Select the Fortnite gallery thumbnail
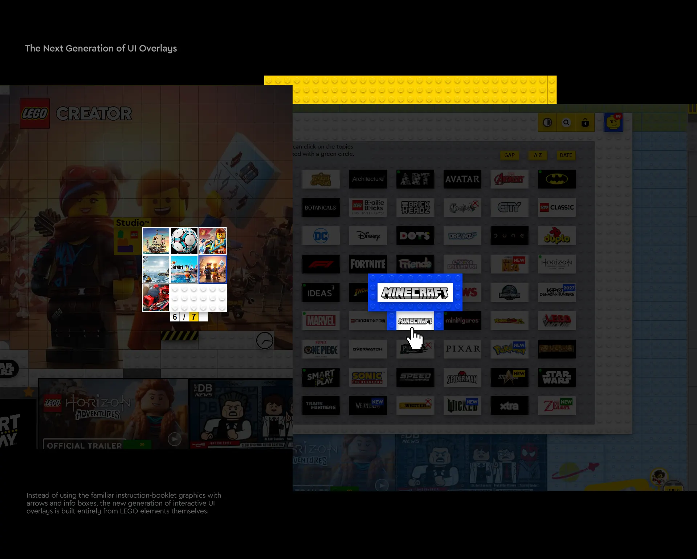Image resolution: width=697 pixels, height=559 pixels. [184, 270]
